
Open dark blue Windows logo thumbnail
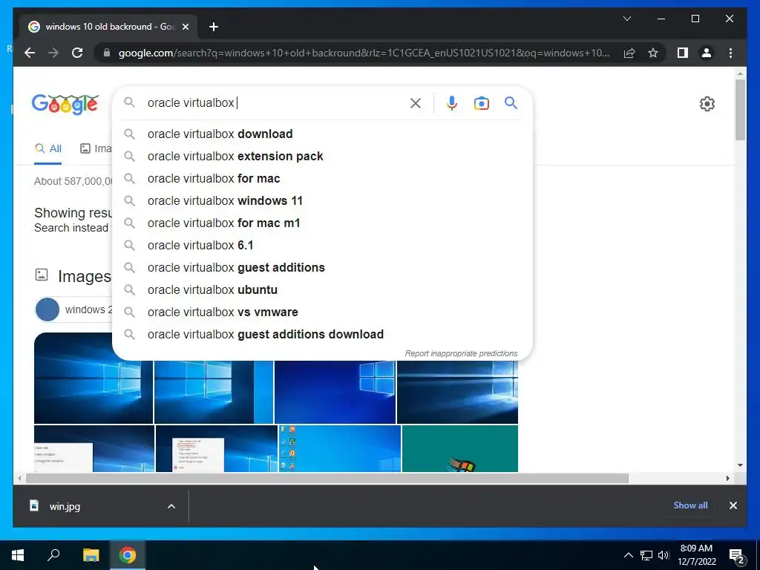click(335, 392)
